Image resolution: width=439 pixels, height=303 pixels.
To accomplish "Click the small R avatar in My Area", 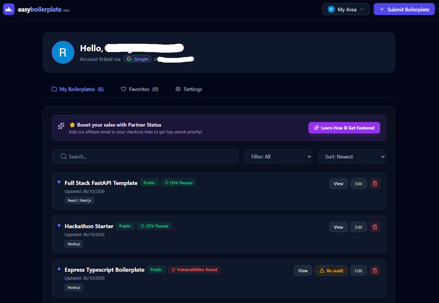I will point(331,9).
